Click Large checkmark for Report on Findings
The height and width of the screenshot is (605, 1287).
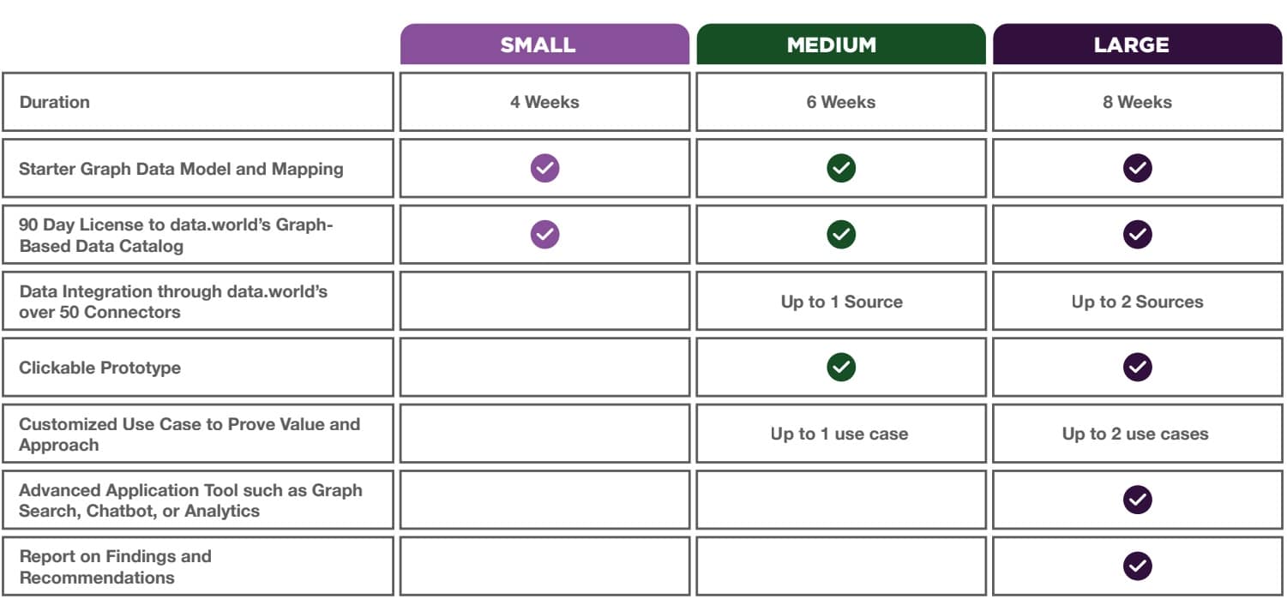point(1137,566)
